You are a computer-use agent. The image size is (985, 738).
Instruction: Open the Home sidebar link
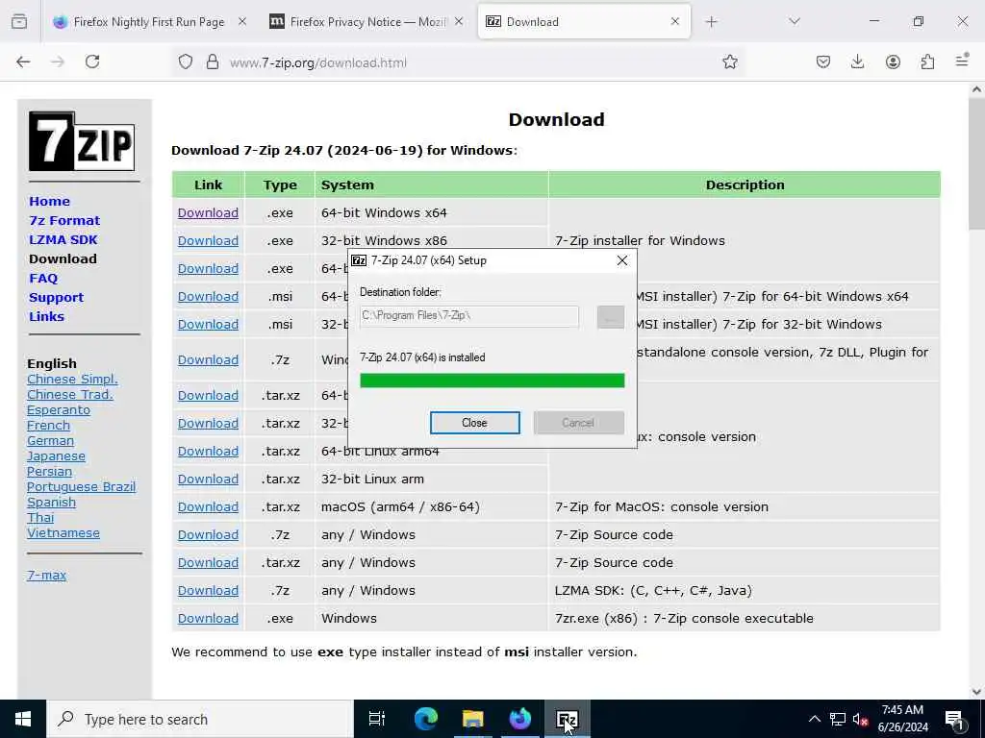50,202
